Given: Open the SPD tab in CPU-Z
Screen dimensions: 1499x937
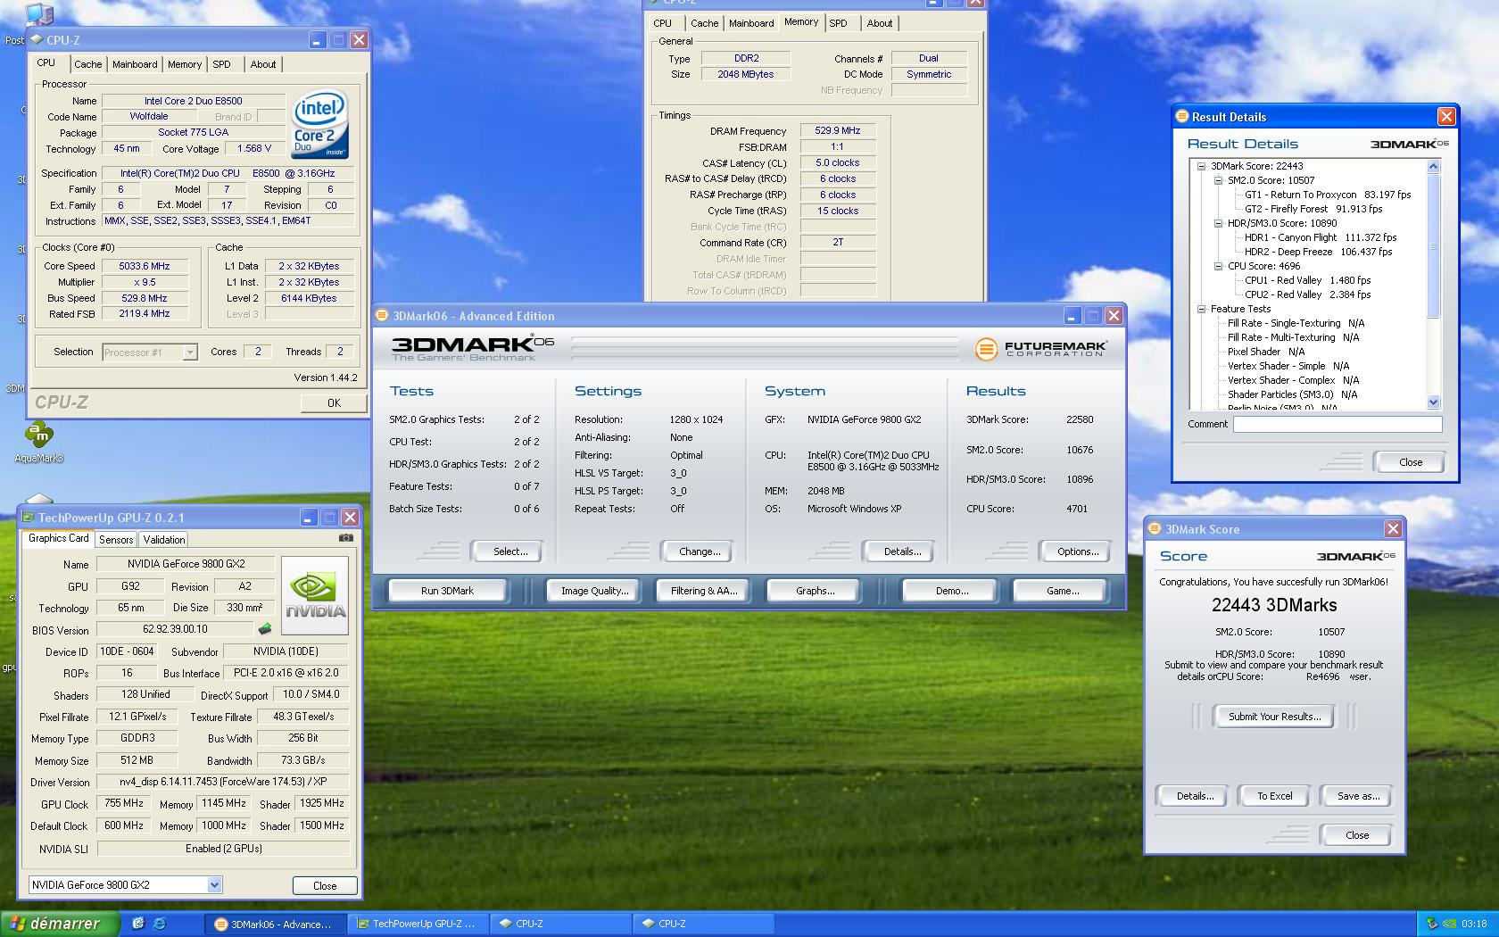Looking at the screenshot, I should 221,64.
